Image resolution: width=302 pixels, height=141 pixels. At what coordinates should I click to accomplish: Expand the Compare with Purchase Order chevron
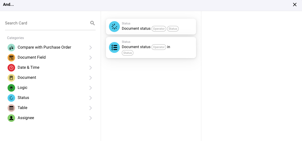[91, 48]
